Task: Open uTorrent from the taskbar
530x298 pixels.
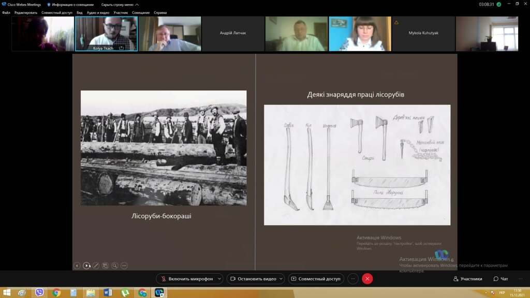Action: tap(125, 293)
